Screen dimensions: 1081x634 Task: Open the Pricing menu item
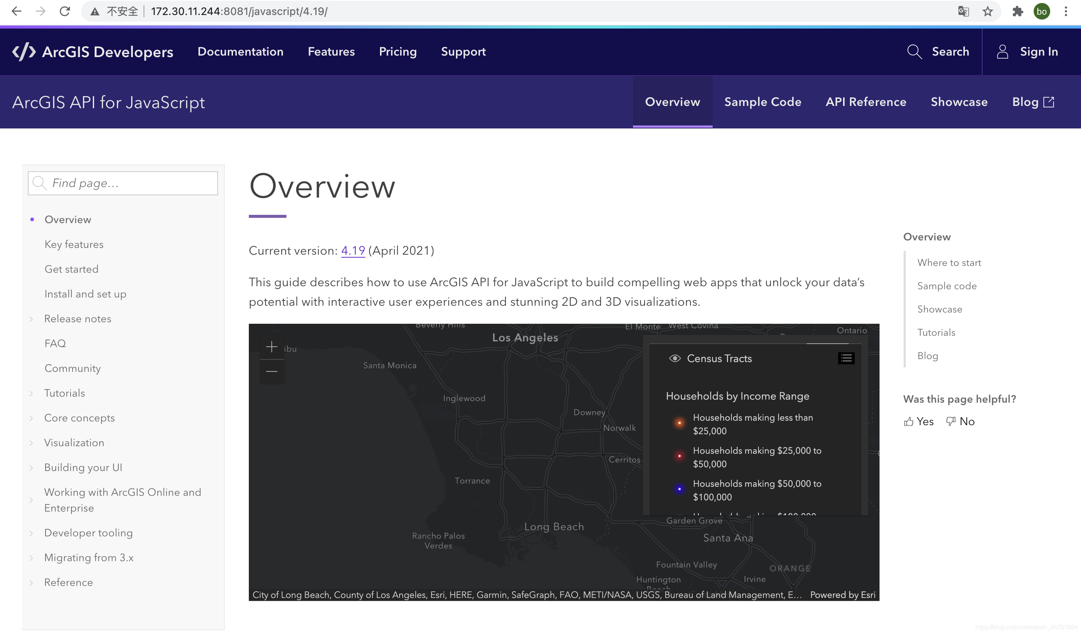(398, 52)
